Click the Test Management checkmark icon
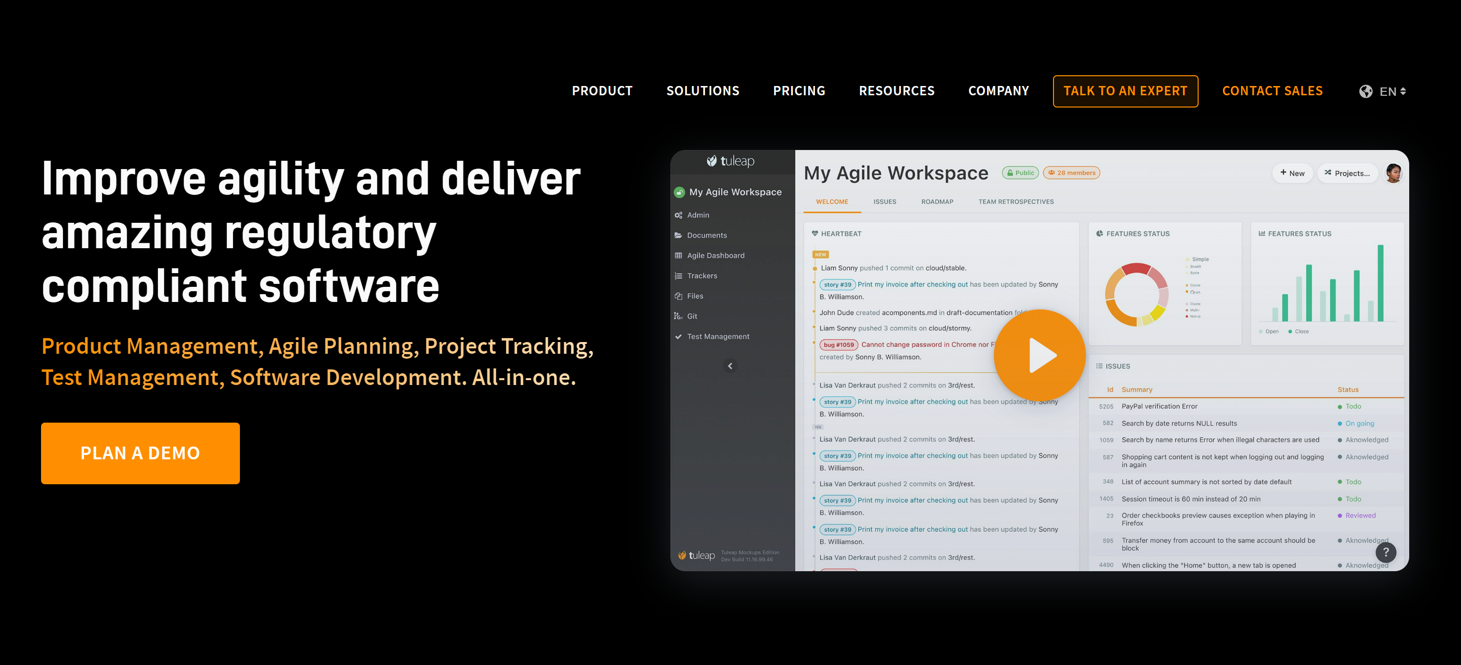 coord(678,337)
